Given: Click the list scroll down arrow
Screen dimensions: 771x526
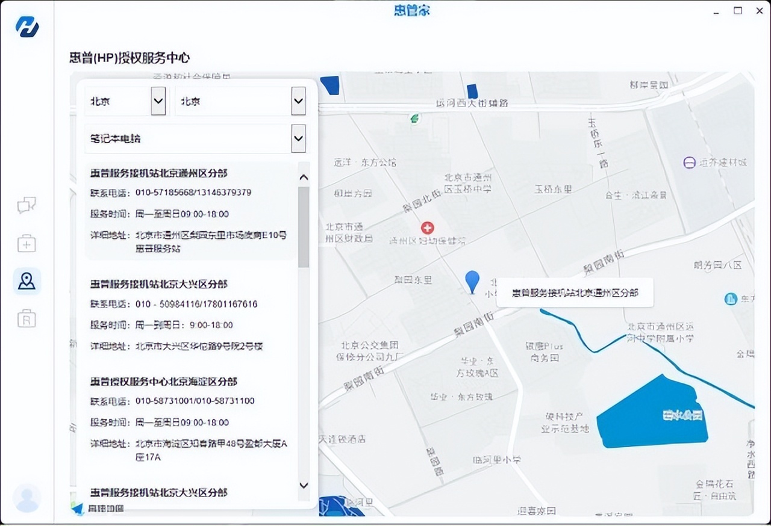Looking at the screenshot, I should pyautogui.click(x=304, y=485).
